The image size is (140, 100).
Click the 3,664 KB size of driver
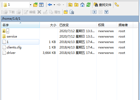click(x=49, y=53)
